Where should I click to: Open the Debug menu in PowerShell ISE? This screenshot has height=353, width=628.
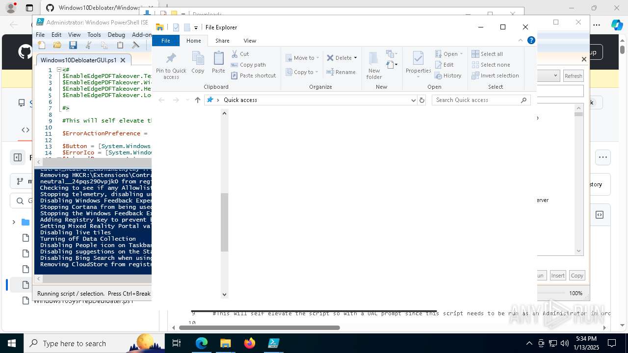(116, 35)
